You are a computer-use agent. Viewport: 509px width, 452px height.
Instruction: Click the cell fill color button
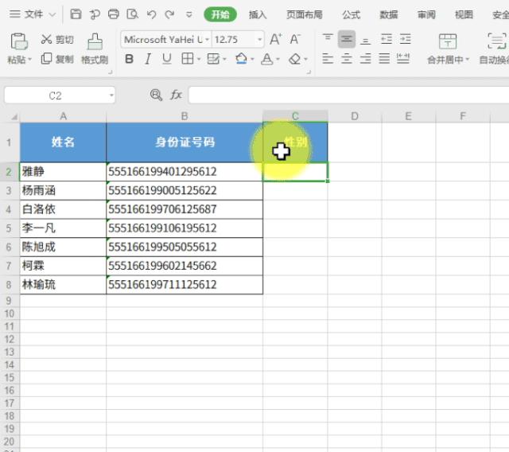coord(241,59)
